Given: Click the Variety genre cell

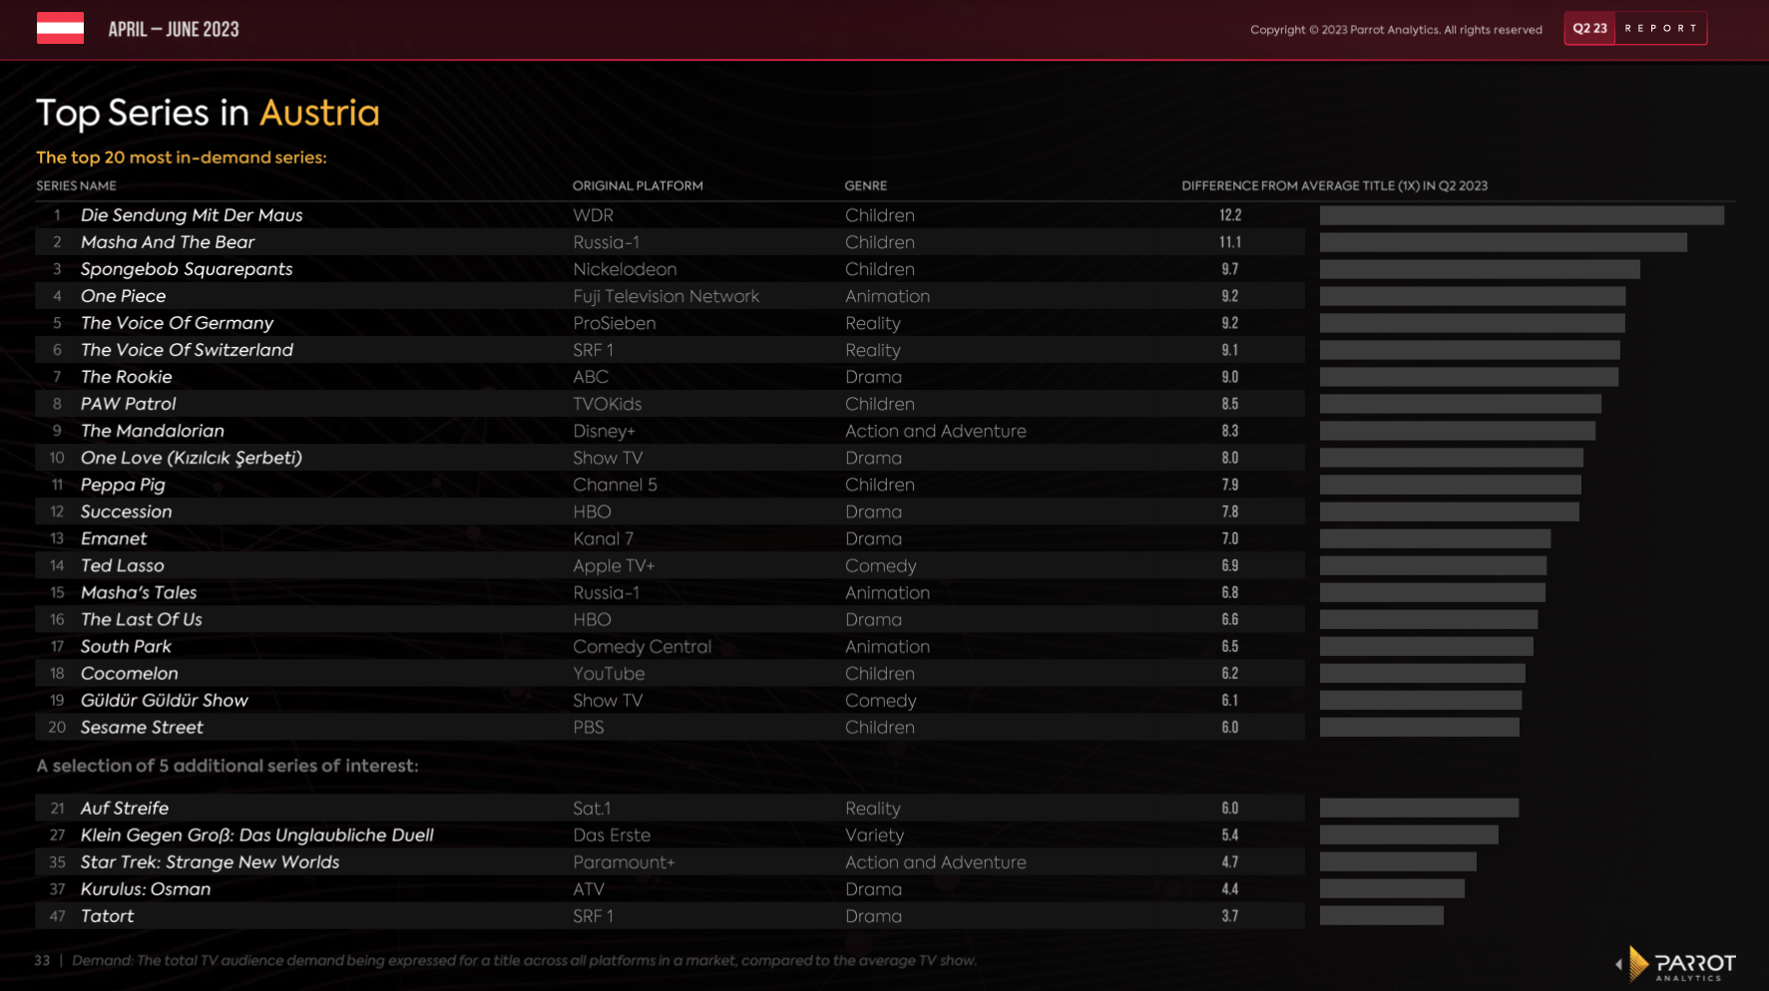Looking at the screenshot, I should (874, 834).
